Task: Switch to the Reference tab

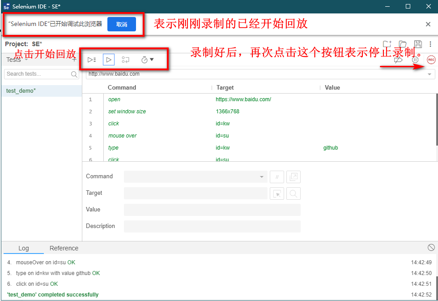Action: (64, 248)
